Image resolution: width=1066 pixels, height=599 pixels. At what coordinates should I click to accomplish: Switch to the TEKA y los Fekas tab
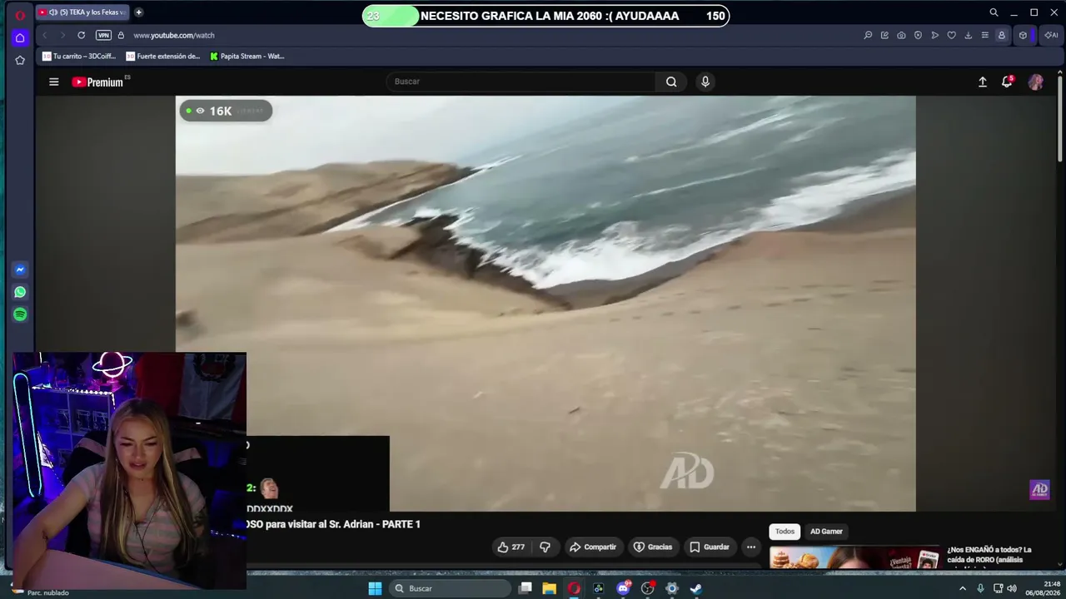[x=82, y=12]
